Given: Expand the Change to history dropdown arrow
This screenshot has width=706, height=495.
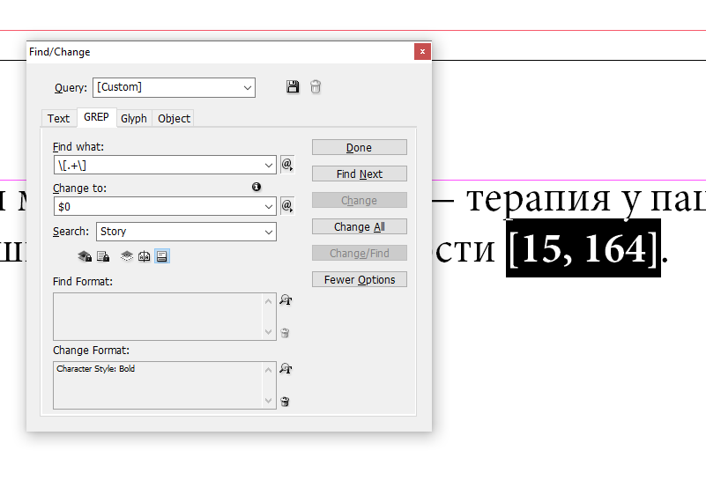Looking at the screenshot, I should coord(269,207).
